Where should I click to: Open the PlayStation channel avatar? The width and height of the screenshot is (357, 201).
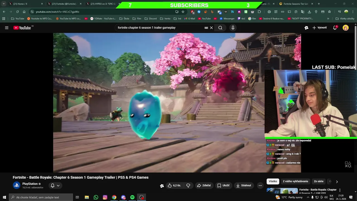click(16, 185)
